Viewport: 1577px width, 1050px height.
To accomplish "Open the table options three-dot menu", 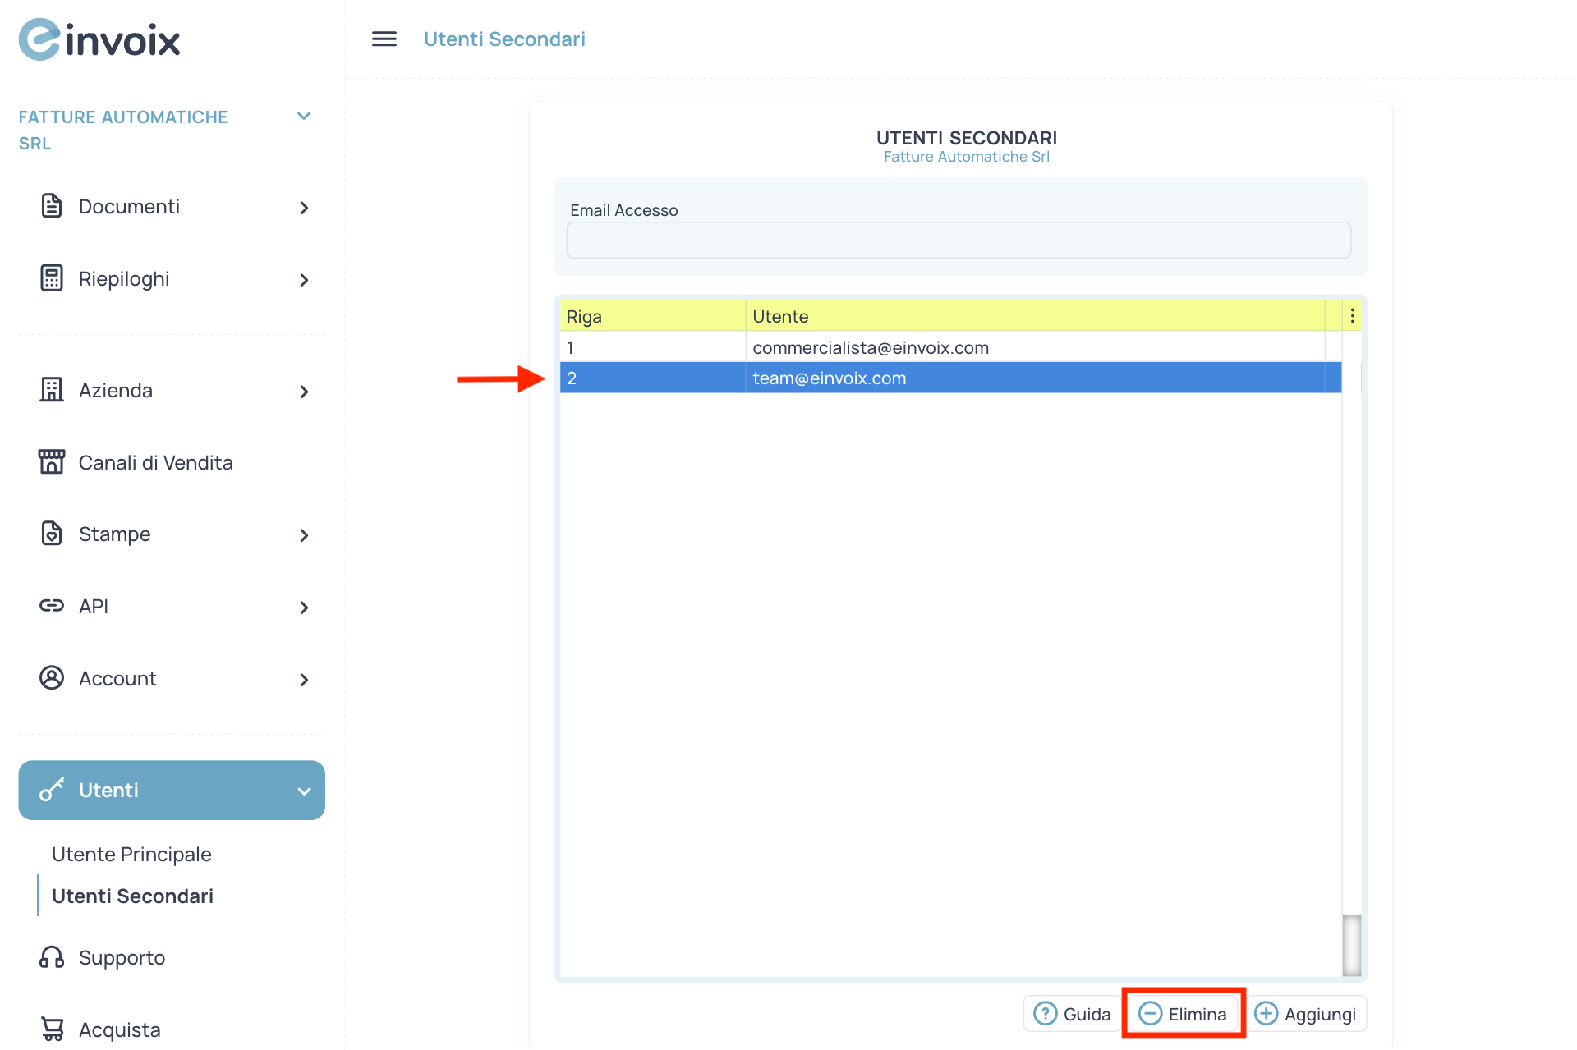I will coord(1352,315).
